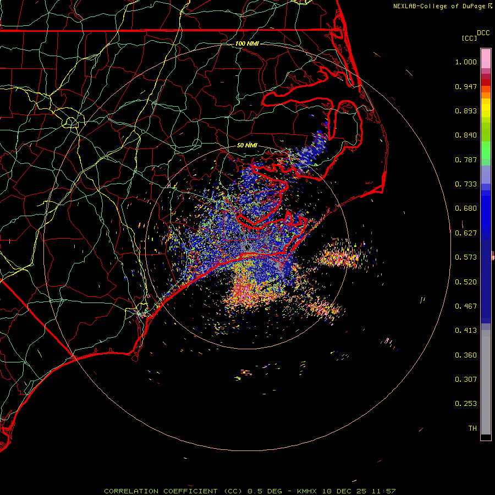Select the 0.680 legend value
The width and height of the screenshot is (495, 495).
(x=466, y=208)
